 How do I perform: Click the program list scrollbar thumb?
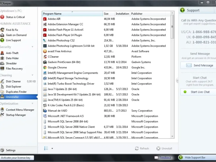(x=172, y=26)
